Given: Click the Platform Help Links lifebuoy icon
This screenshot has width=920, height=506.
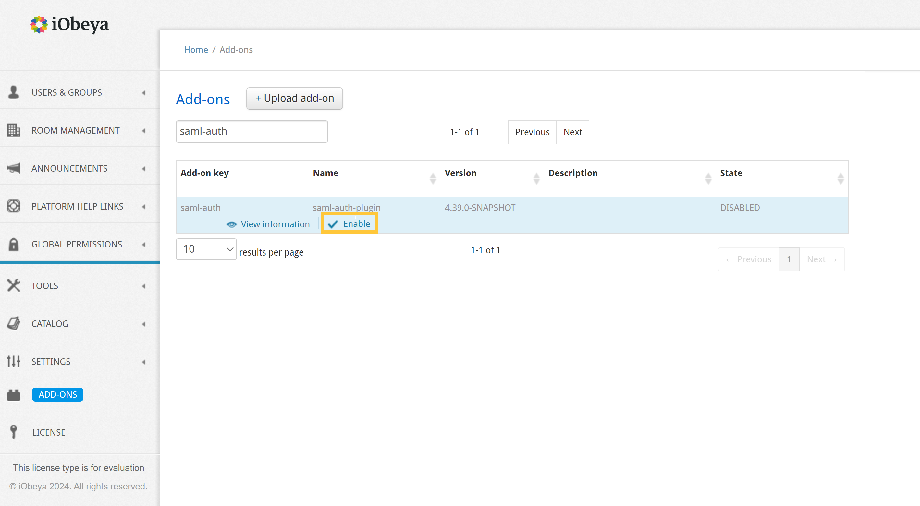Looking at the screenshot, I should point(14,206).
